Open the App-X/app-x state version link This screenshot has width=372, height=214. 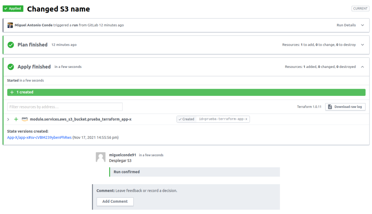39,138
